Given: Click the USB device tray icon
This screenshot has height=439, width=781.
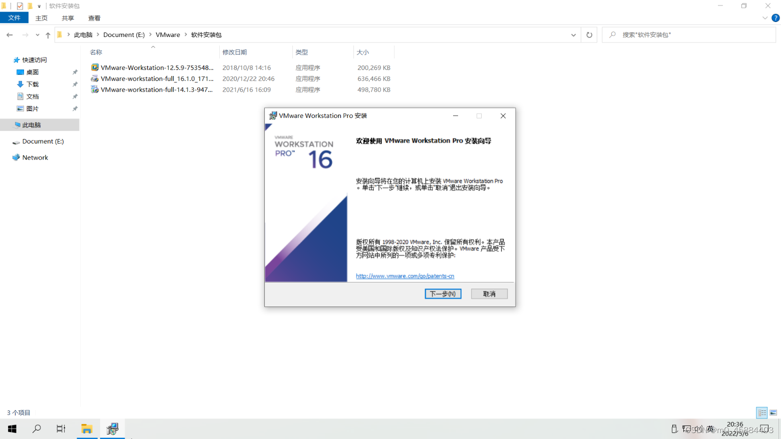Looking at the screenshot, I should click(x=674, y=429).
